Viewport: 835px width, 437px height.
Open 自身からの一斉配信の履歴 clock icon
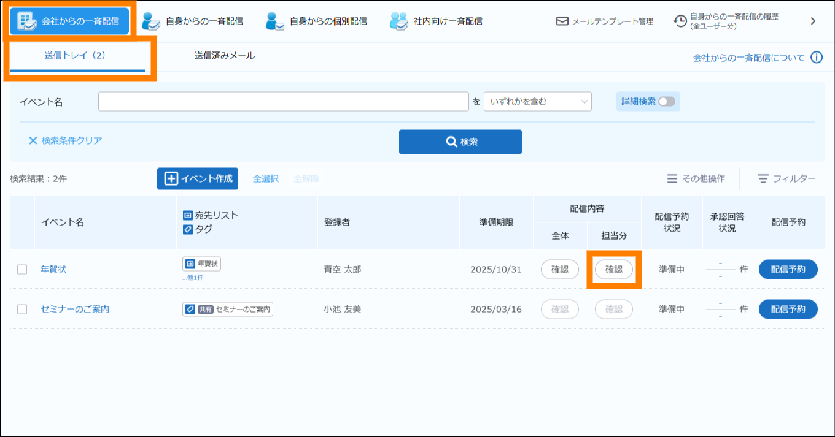click(x=680, y=21)
